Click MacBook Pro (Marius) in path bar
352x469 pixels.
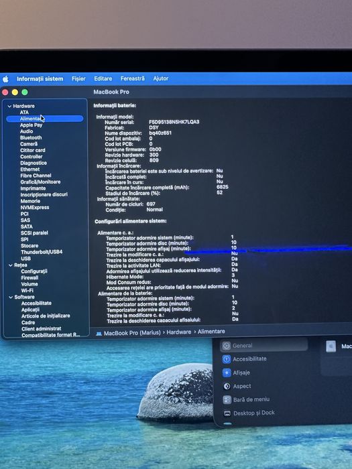point(132,333)
